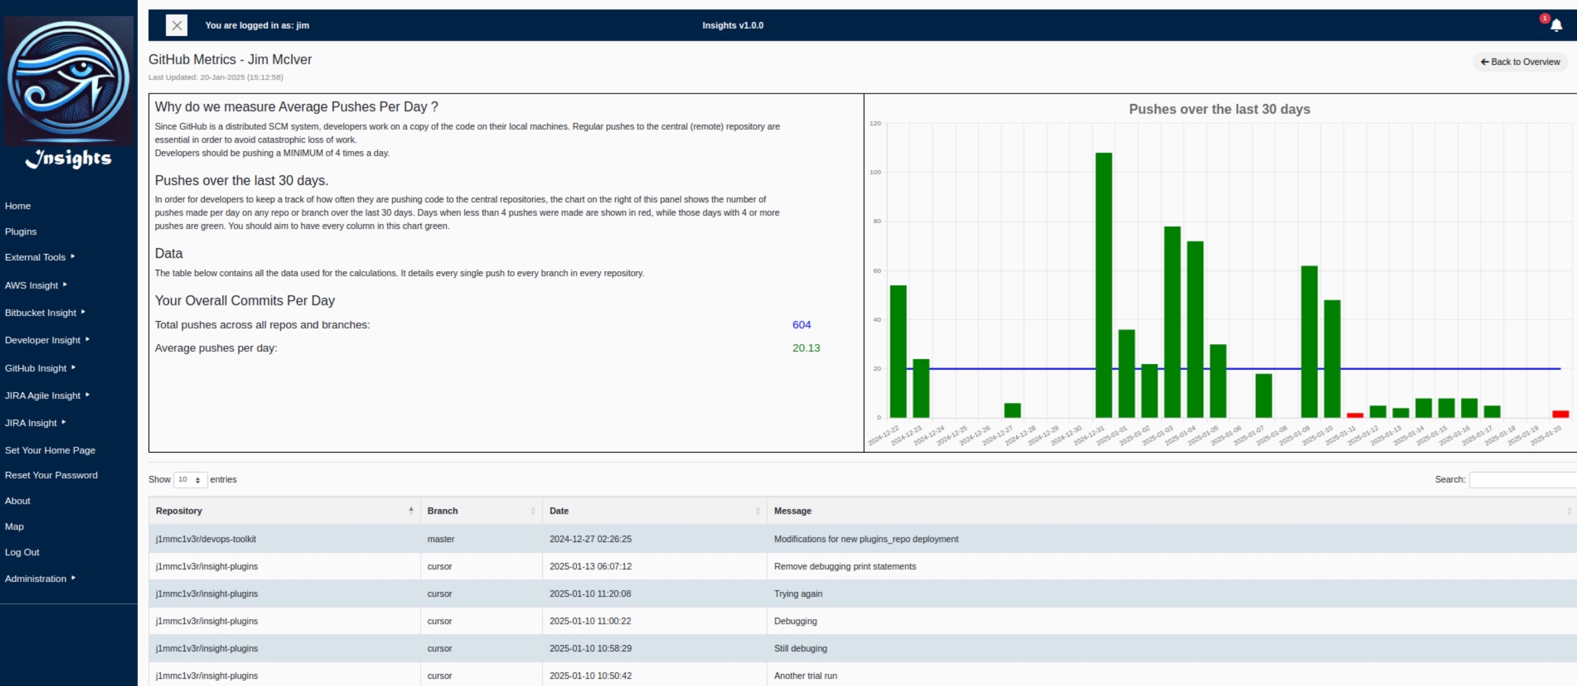This screenshot has height=686, width=1577.
Task: Click 'You are logged in as: jim'
Action: 257,25
